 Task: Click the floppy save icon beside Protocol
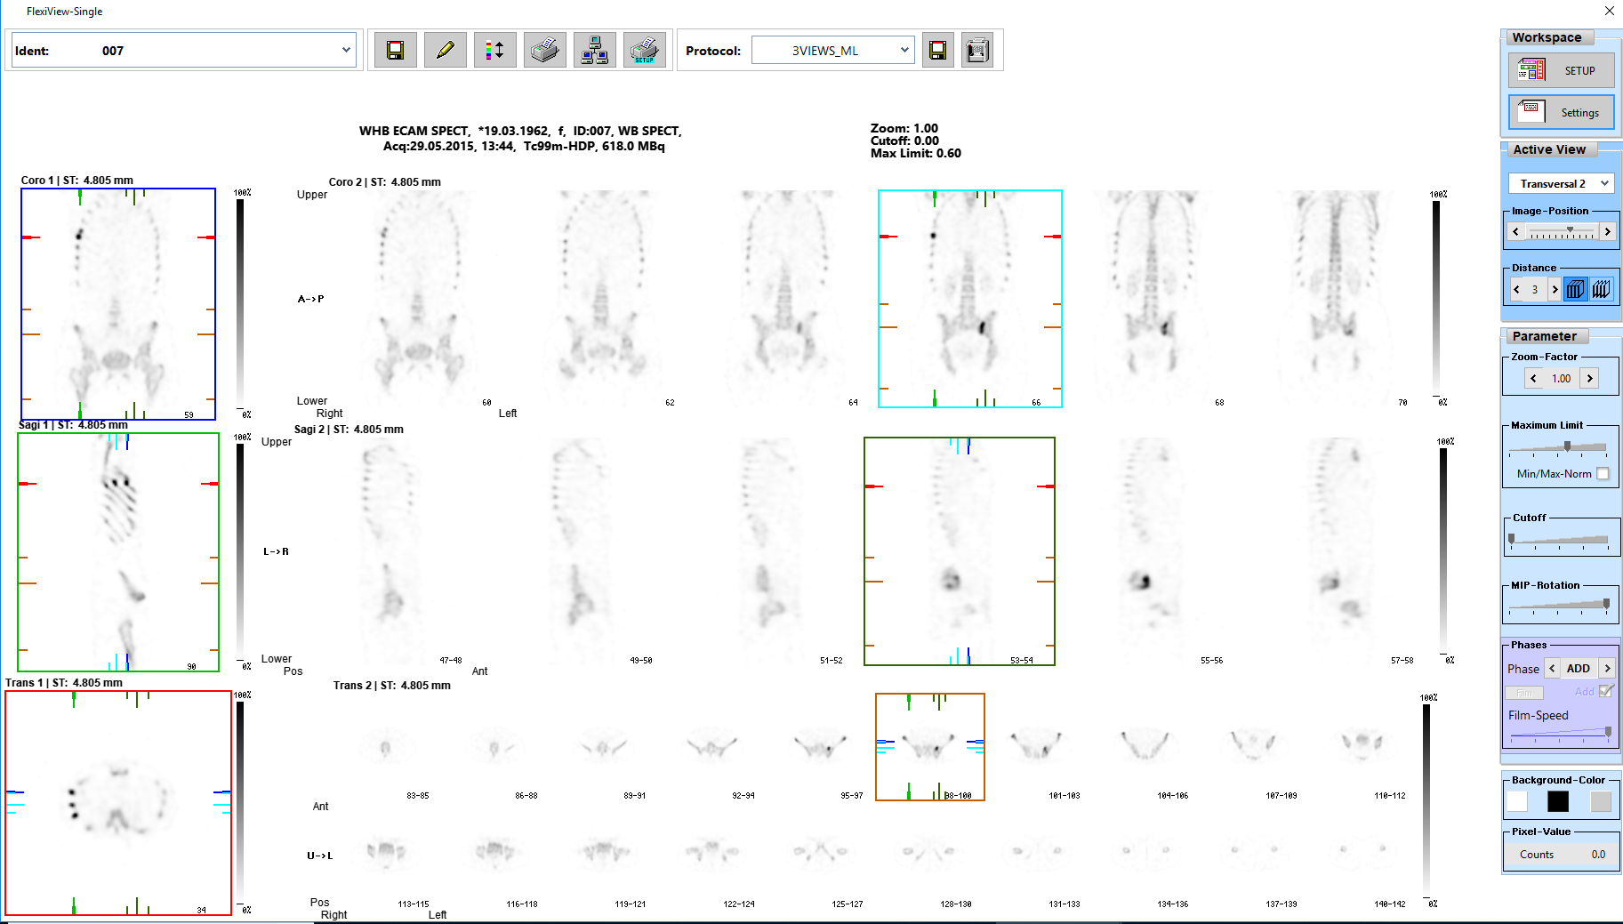click(937, 51)
